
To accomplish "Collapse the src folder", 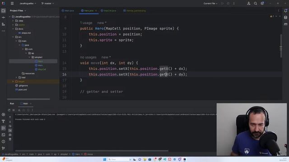I will point(13,37).
